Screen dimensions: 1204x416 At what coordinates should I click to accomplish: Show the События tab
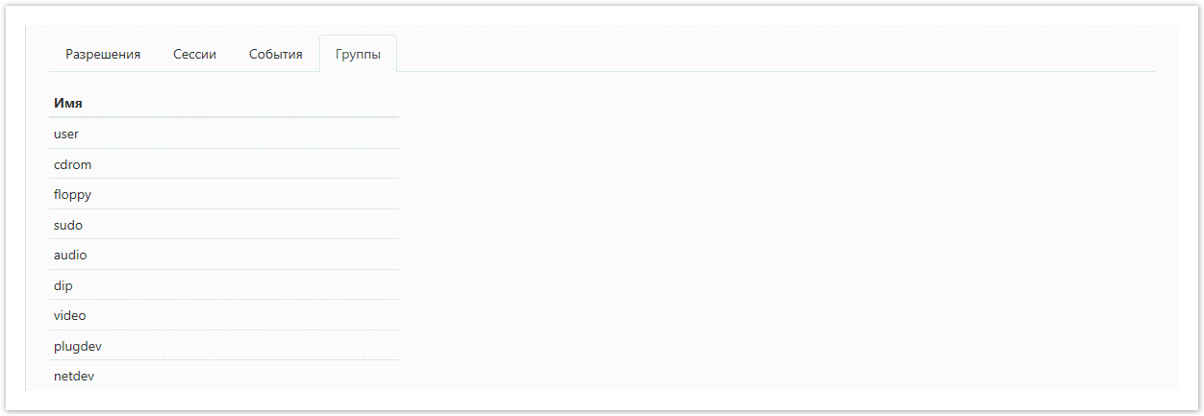tap(276, 55)
